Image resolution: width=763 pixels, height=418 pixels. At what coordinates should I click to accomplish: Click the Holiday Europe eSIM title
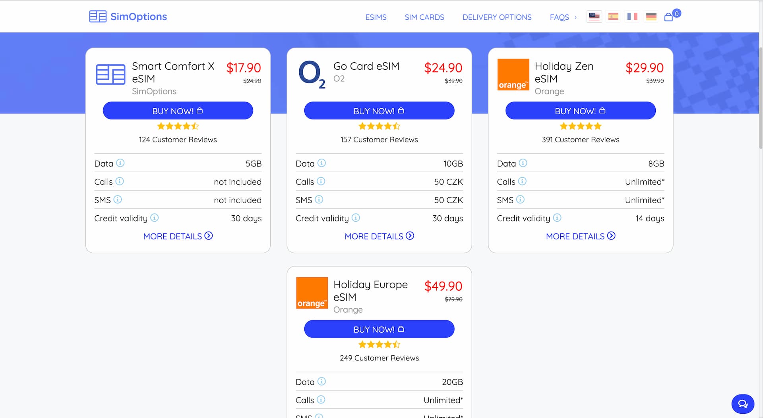[x=370, y=291]
